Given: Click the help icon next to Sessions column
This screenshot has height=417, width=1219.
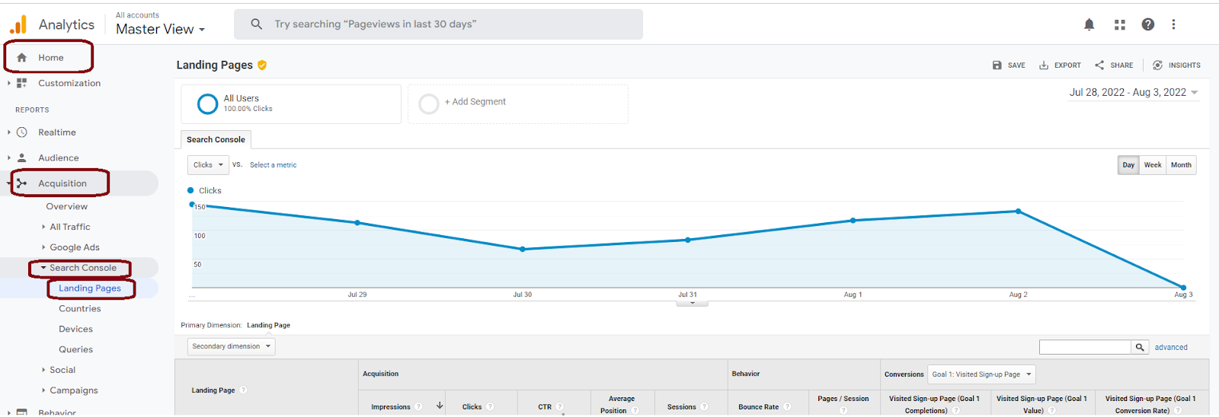Looking at the screenshot, I should pyautogui.click(x=704, y=407).
